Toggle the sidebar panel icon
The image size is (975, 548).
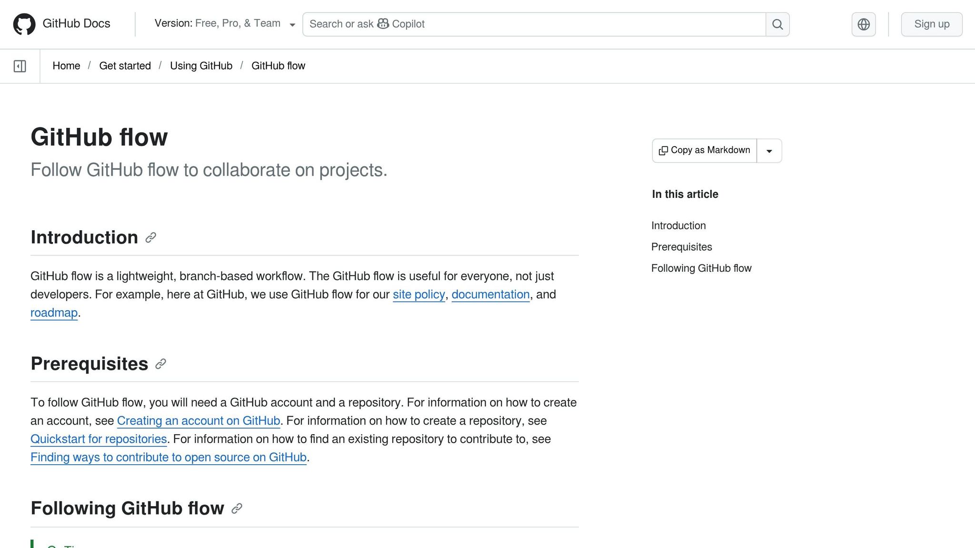[20, 66]
